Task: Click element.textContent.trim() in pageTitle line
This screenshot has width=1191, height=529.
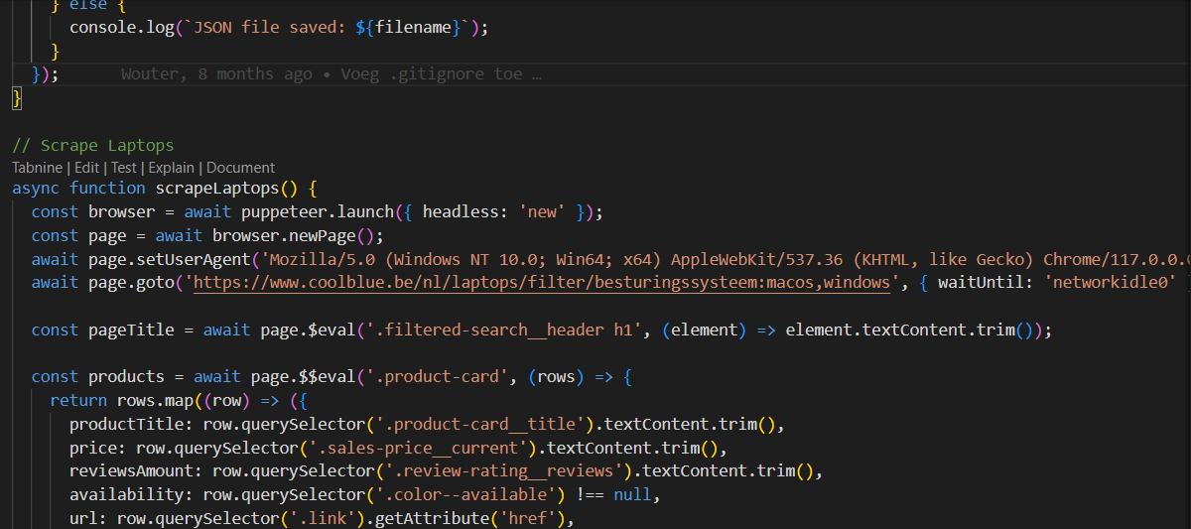Action: coord(909,329)
